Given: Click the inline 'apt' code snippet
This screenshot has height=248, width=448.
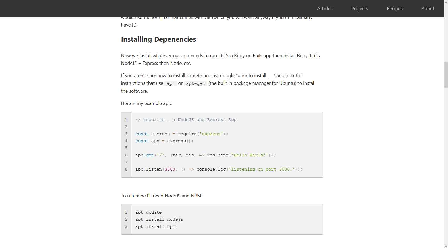Looking at the screenshot, I should pos(171,83).
